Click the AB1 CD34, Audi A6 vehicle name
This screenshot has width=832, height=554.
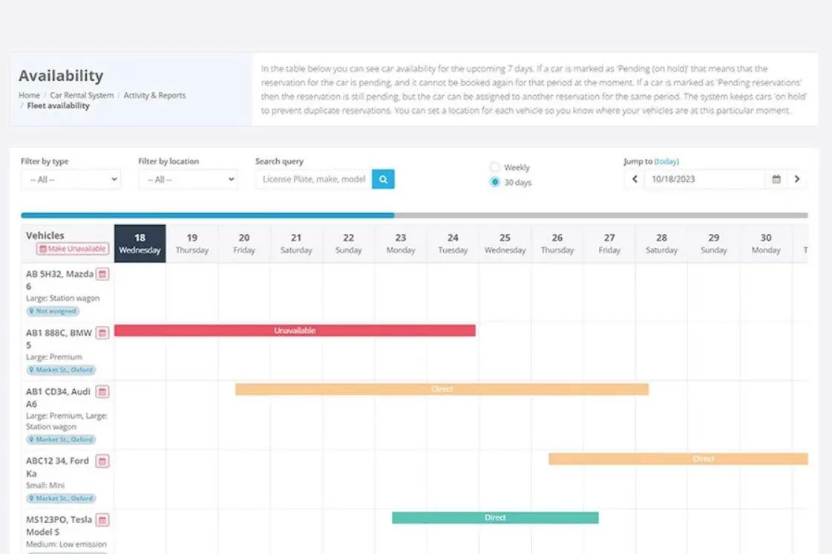(x=58, y=398)
